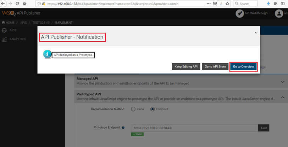288x147 pixels.
Task: Click the Java extension icon in address bar
Action: [x=221, y=4]
